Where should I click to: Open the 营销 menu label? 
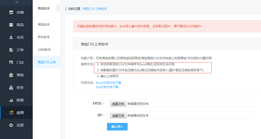[20, 75]
